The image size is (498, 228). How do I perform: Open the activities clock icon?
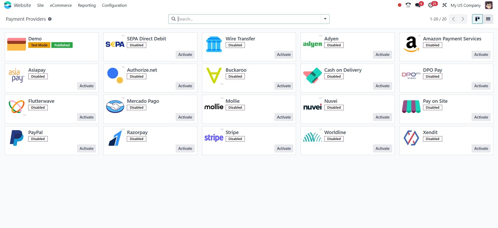(x=431, y=5)
